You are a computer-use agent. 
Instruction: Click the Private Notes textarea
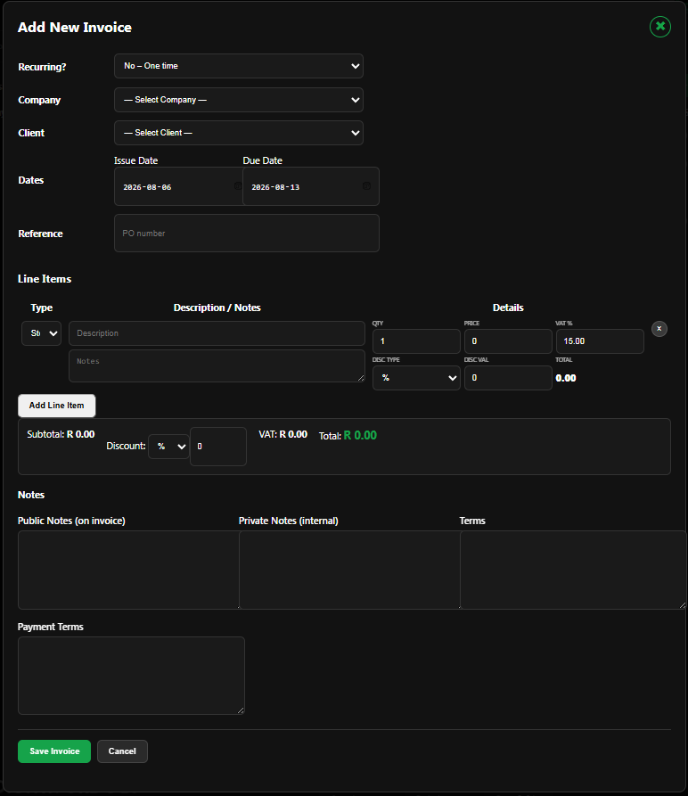click(x=349, y=570)
